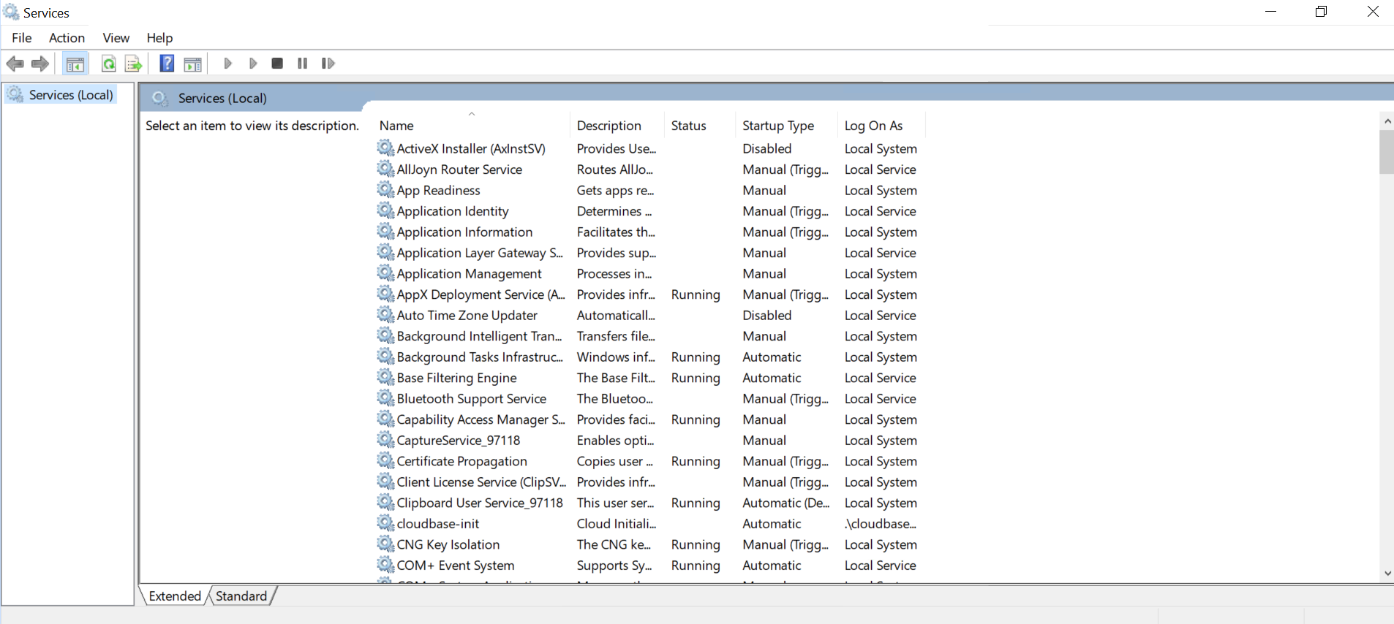
Task: Switch to the Standard tab
Action: point(241,596)
